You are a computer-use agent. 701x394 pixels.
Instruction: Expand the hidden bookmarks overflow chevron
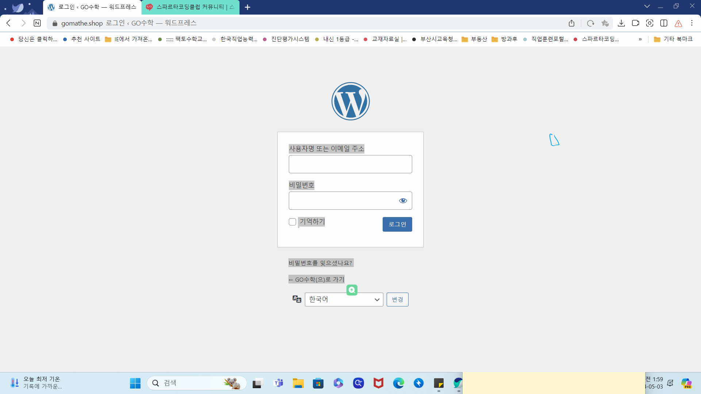tap(640, 39)
